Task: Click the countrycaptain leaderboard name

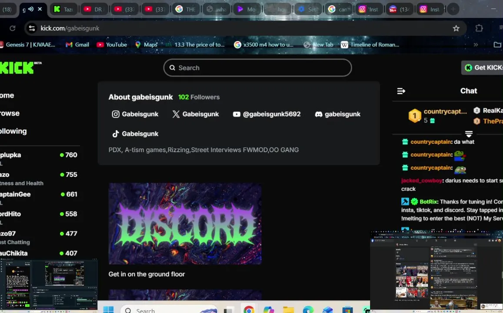Action: pyautogui.click(x=445, y=111)
